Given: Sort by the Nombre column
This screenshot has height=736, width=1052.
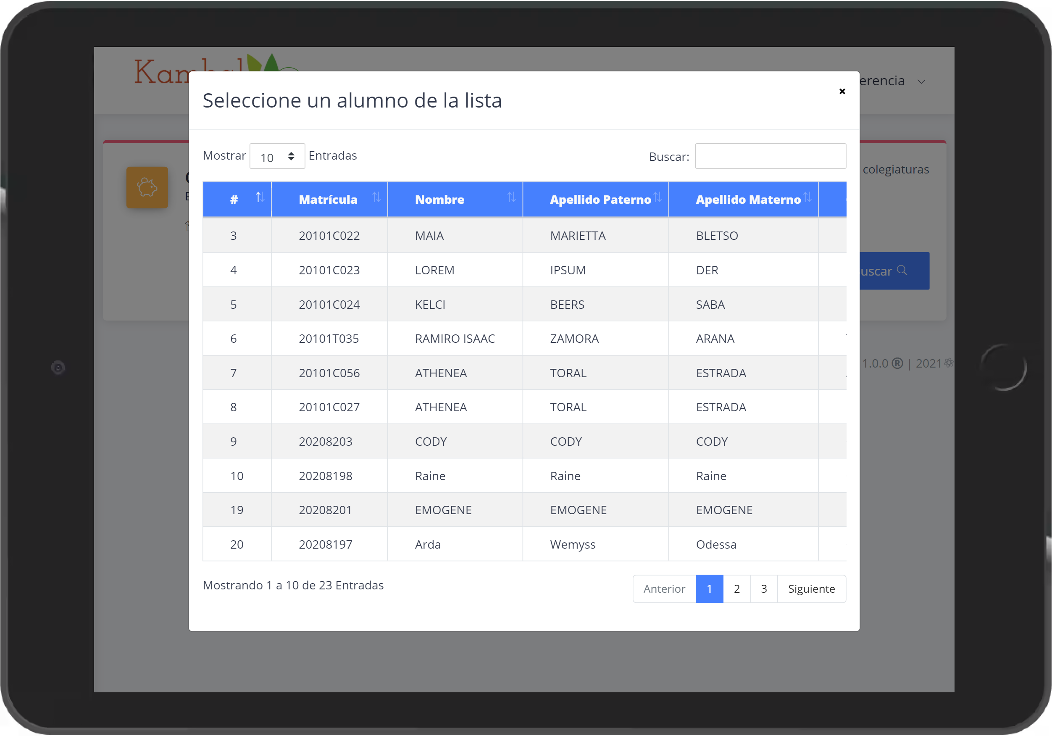Looking at the screenshot, I should (455, 200).
